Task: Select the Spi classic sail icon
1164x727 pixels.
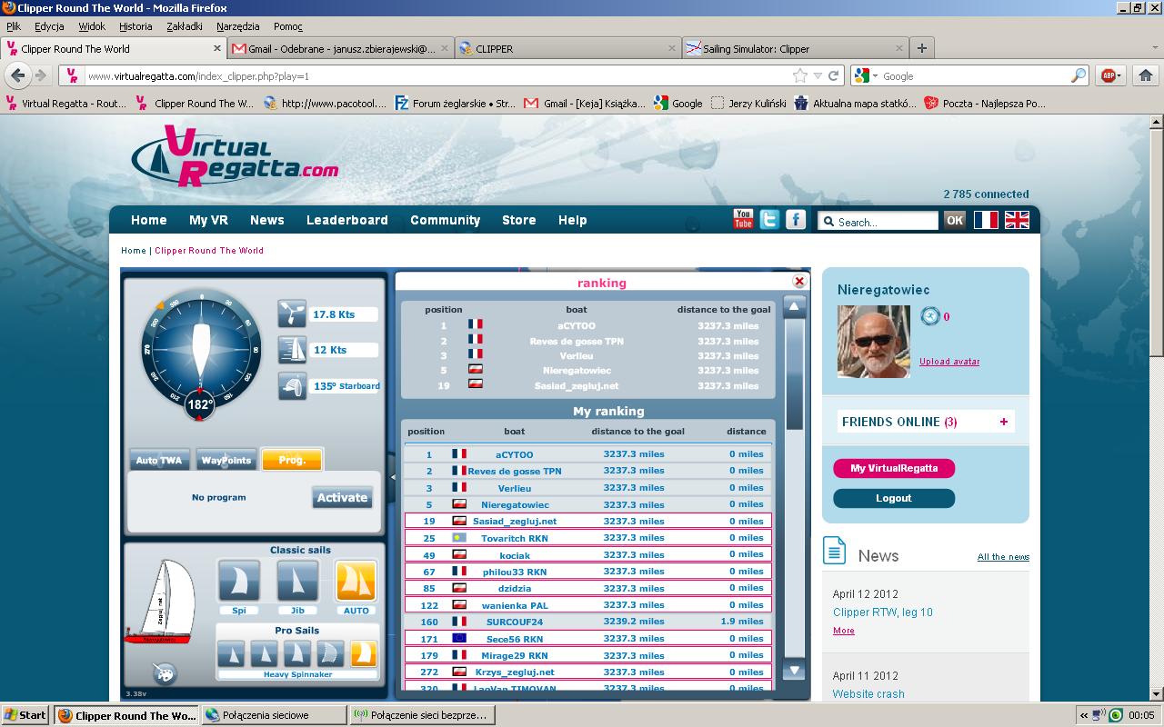Action: point(239,581)
